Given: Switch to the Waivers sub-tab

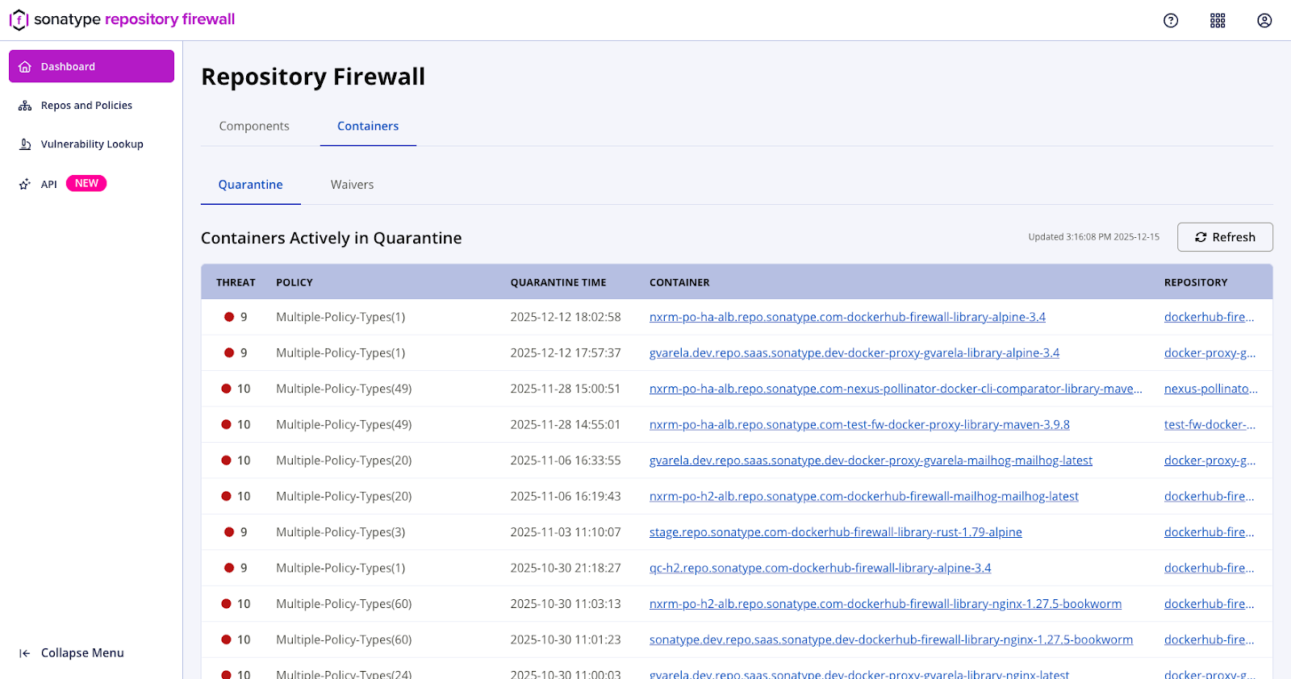Looking at the screenshot, I should tap(352, 185).
